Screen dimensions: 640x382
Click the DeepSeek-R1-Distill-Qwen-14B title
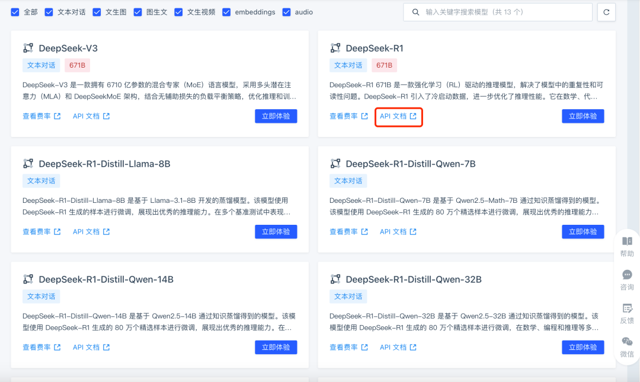106,279
